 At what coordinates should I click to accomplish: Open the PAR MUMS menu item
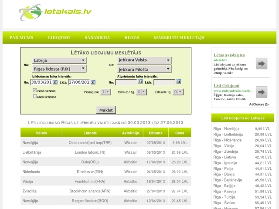[x=21, y=38]
